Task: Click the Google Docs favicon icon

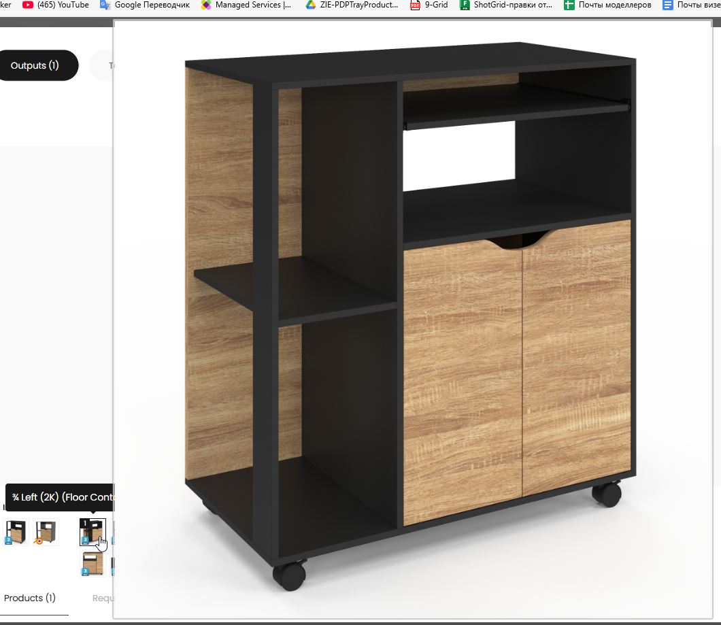Action: tap(667, 5)
